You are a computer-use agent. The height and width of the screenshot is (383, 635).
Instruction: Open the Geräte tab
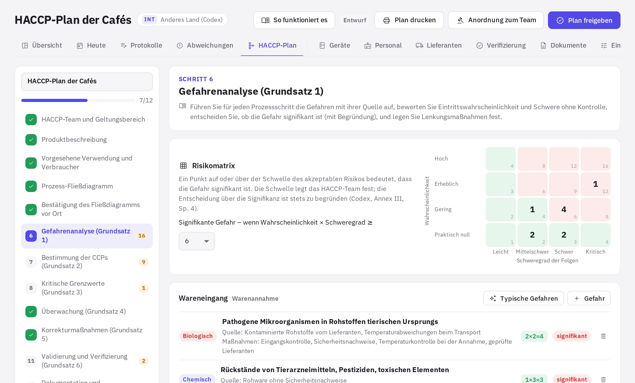point(335,46)
